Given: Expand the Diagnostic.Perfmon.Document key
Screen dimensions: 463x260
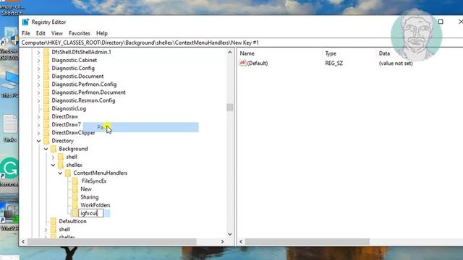Looking at the screenshot, I should [x=38, y=92].
